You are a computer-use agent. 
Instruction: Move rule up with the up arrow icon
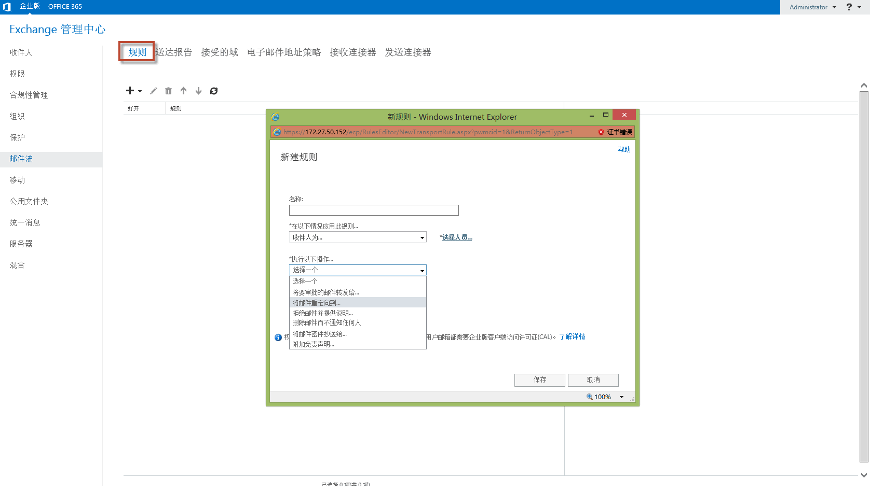click(x=183, y=91)
